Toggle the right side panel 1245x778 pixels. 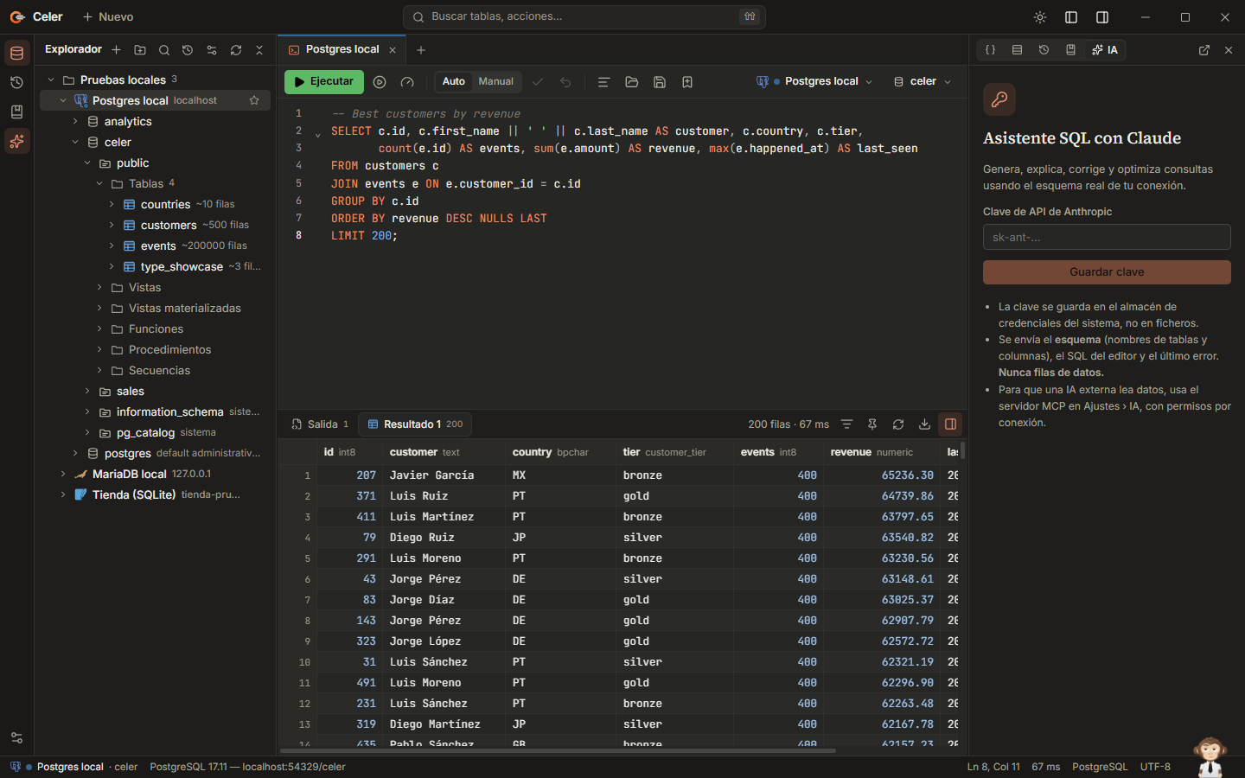[x=1102, y=17]
